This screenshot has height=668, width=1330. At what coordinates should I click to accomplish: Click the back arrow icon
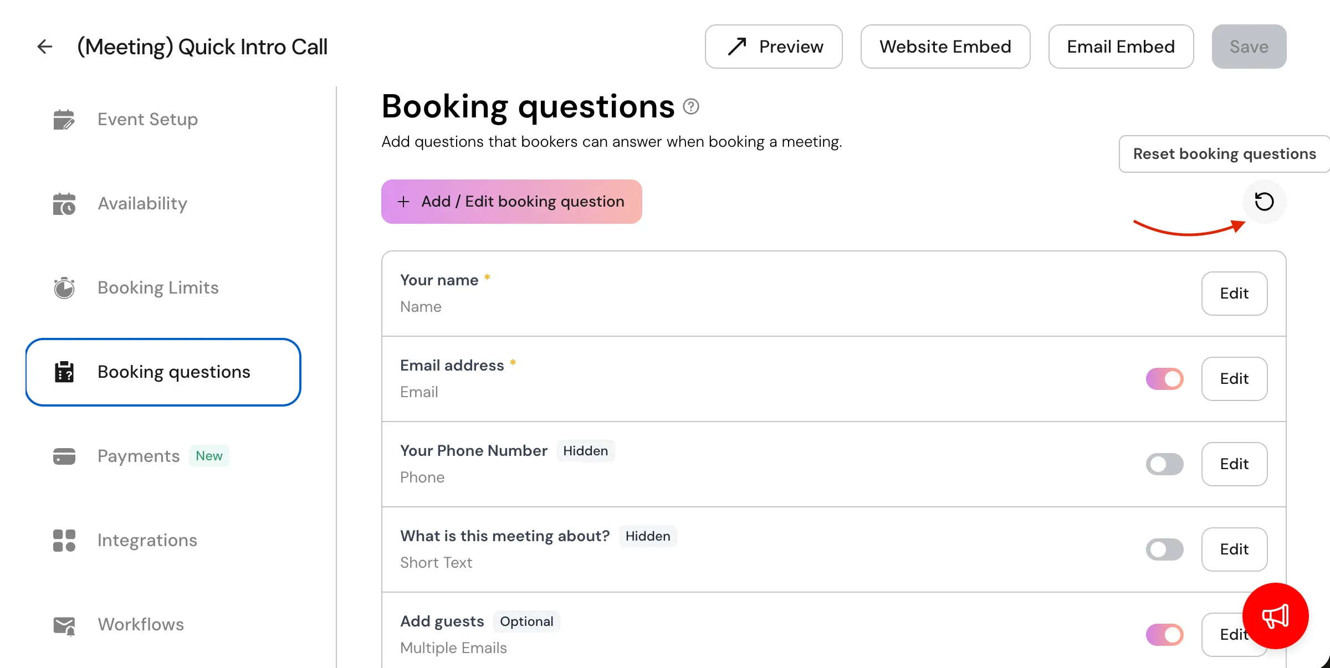click(45, 47)
